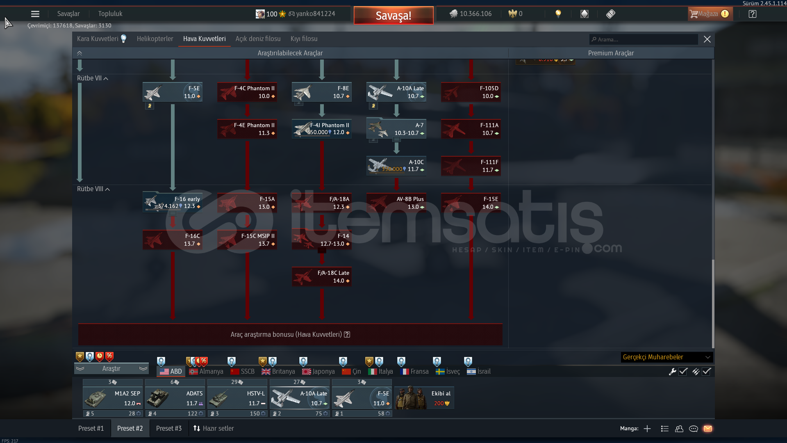Screen dimensions: 787x443
Task: Click the Savaşa! battle button
Action: tap(393, 16)
